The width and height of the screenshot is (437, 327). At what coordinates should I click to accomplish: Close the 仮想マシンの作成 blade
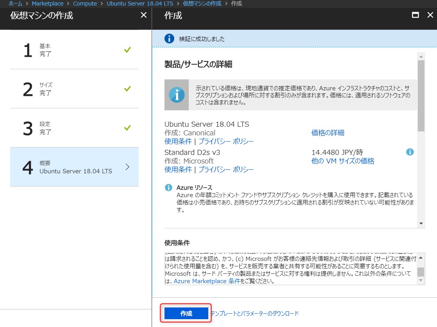coord(144,15)
